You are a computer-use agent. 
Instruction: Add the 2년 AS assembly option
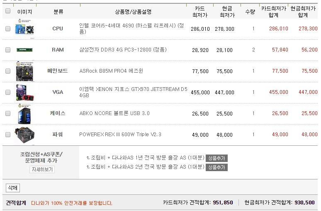(216, 167)
